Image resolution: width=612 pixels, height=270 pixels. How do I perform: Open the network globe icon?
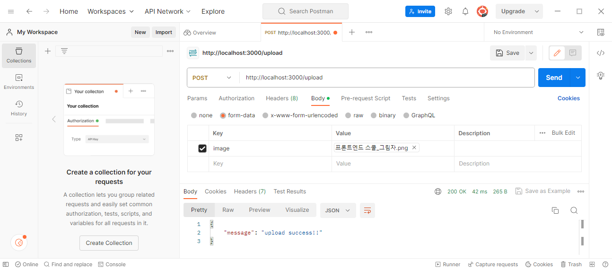point(438,192)
